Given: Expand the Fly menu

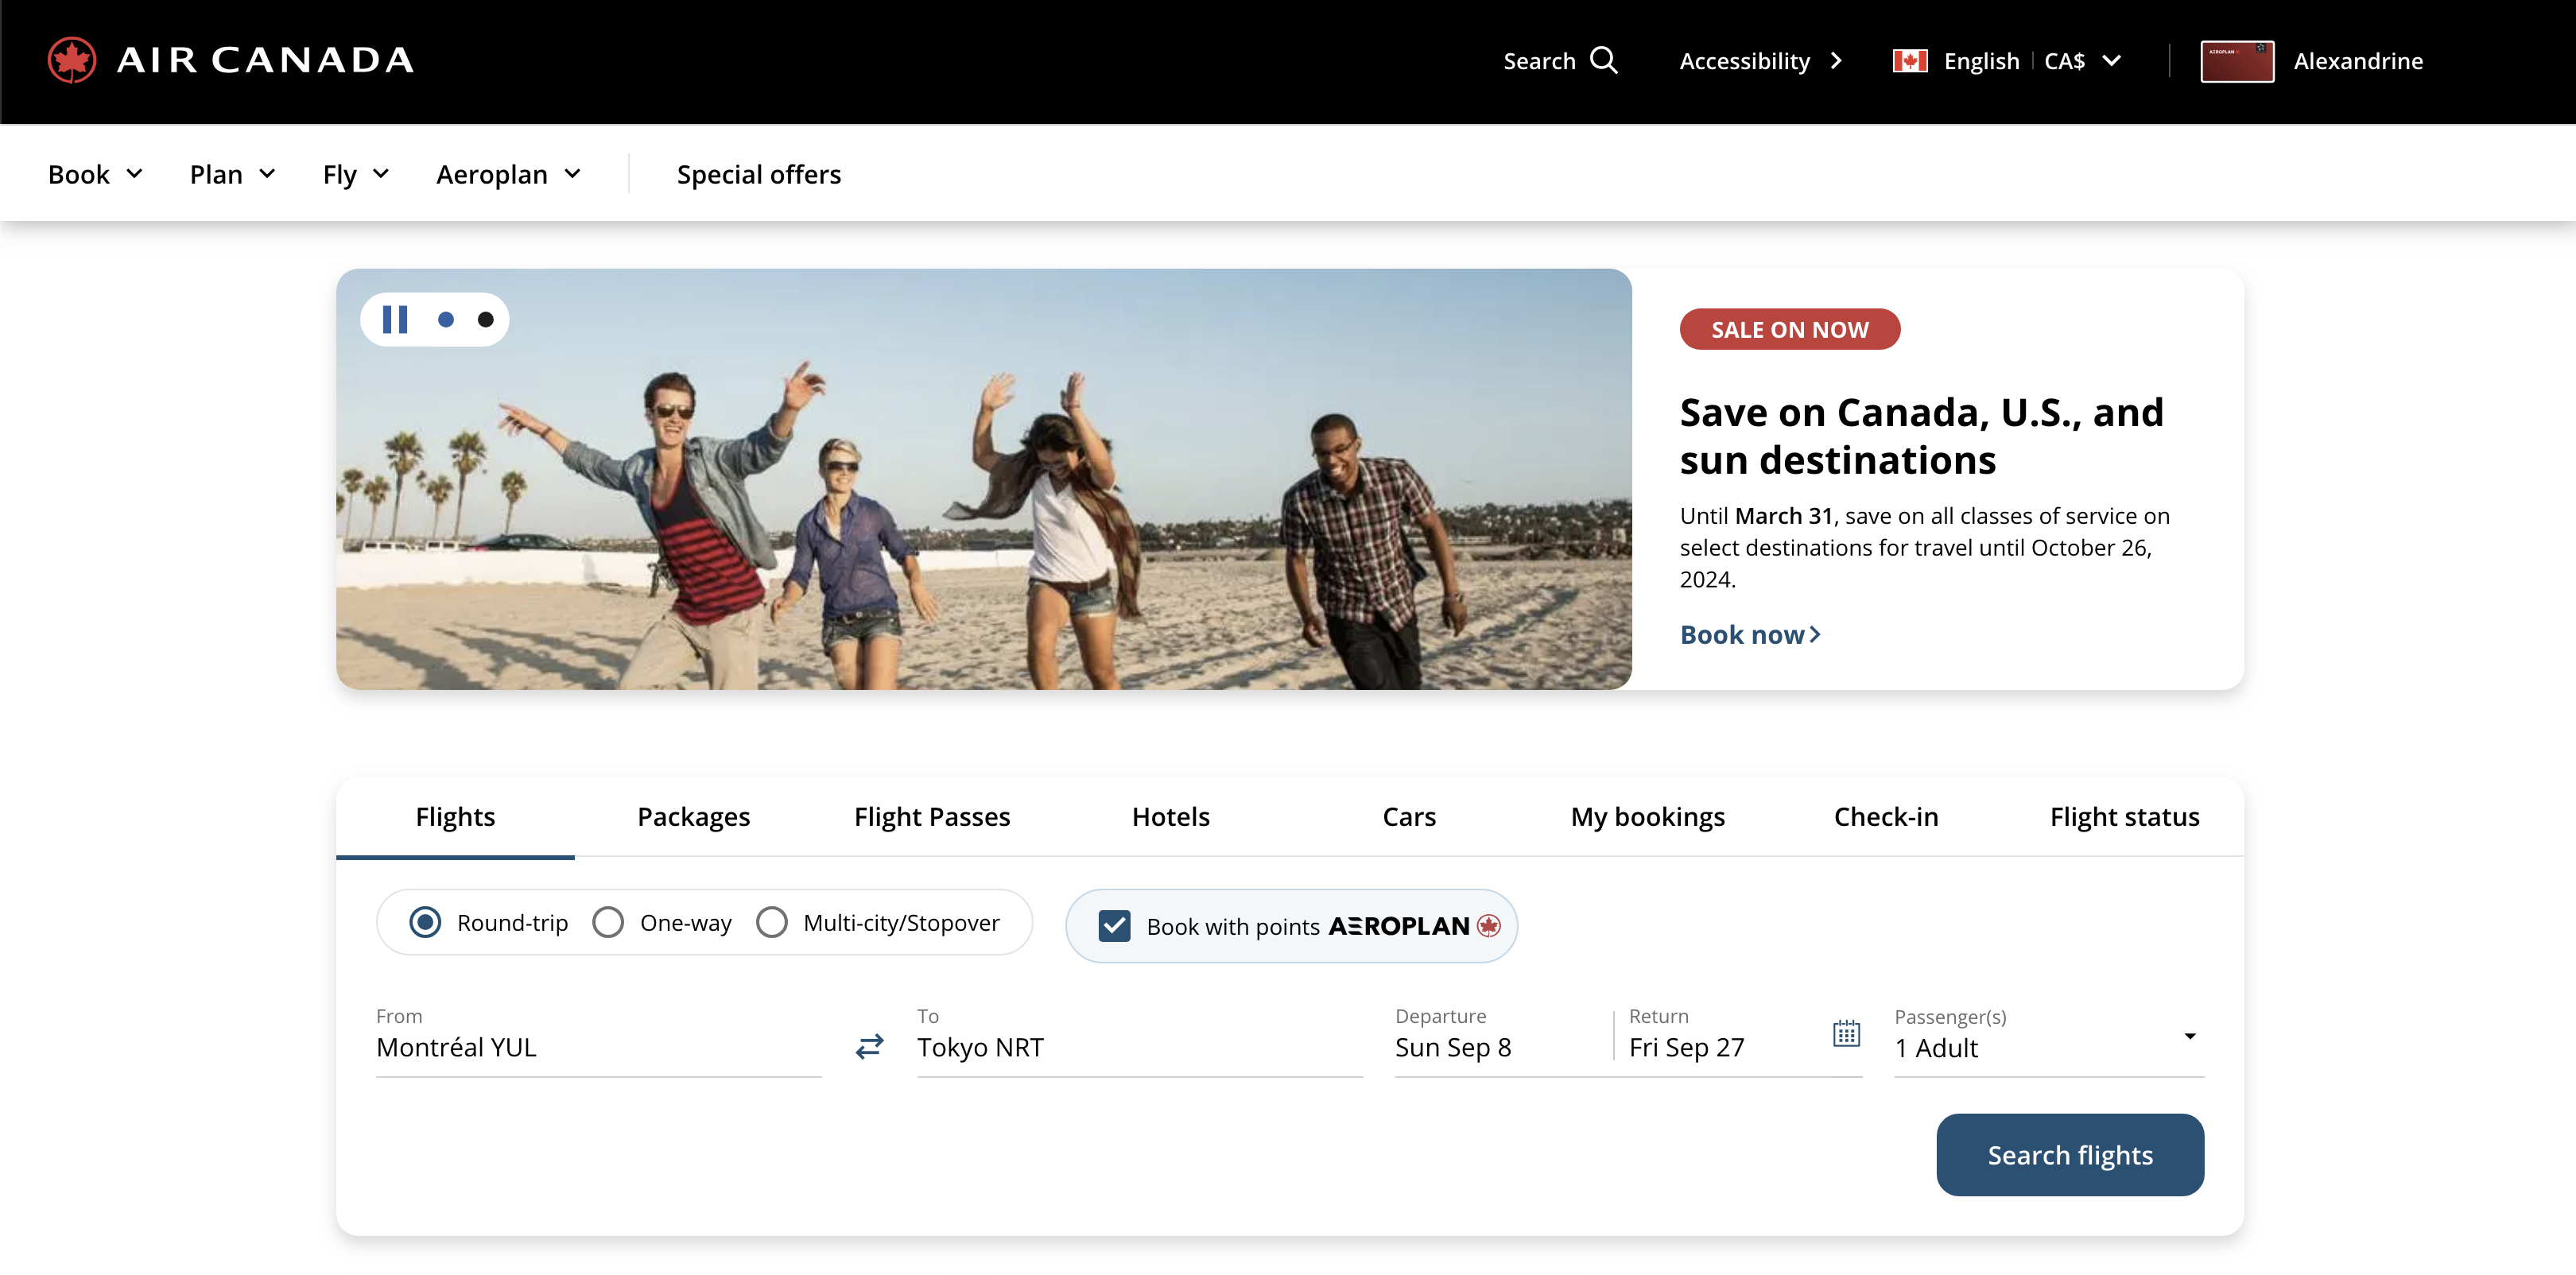Looking at the screenshot, I should click(x=356, y=174).
